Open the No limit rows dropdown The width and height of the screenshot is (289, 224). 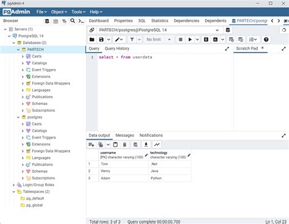[x=159, y=40]
